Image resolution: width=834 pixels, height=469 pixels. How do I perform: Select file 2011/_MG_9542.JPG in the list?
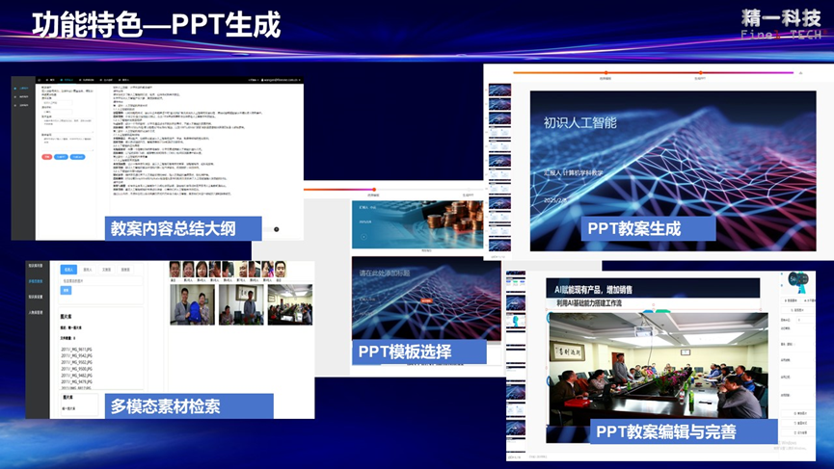76,356
